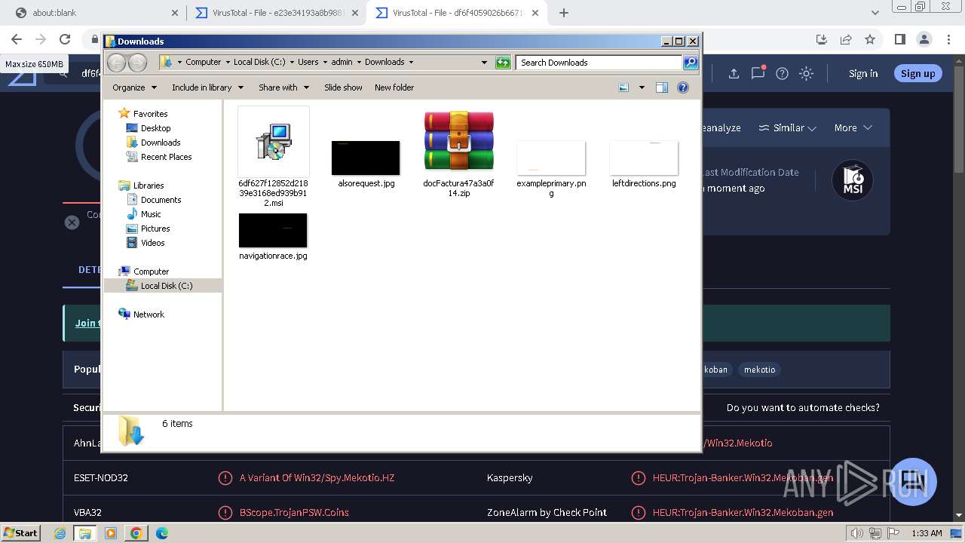The width and height of the screenshot is (965, 543).
Task: Open Explorer Help icon
Action: tap(683, 87)
